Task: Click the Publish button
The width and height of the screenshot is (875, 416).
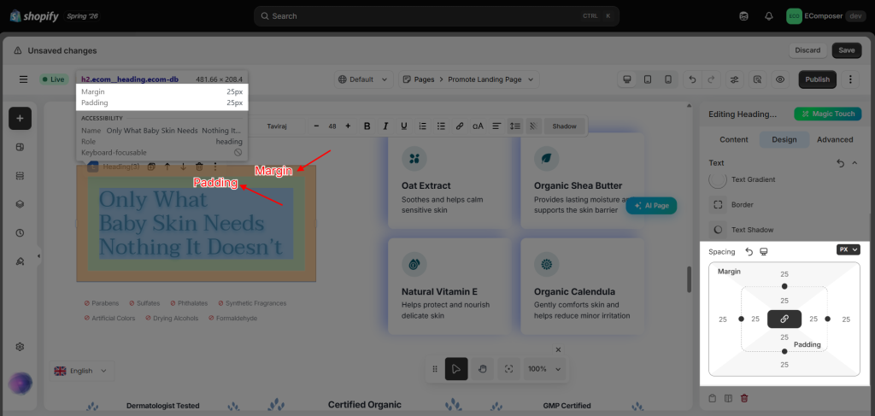Action: click(x=818, y=79)
